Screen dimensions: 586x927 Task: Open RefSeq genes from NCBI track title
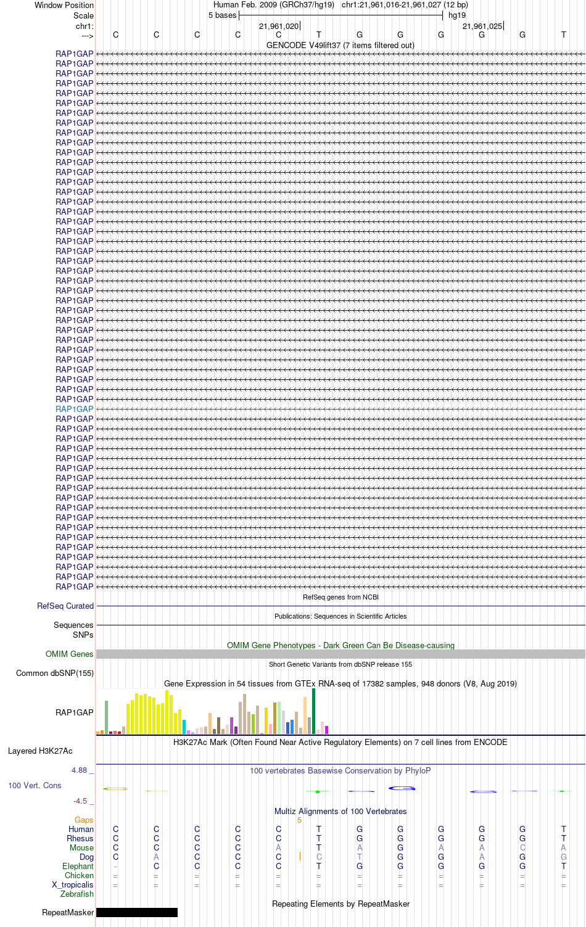pyautogui.click(x=340, y=597)
